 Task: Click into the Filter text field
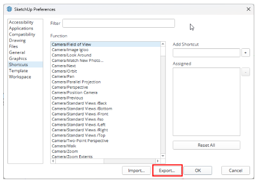coord(119,23)
